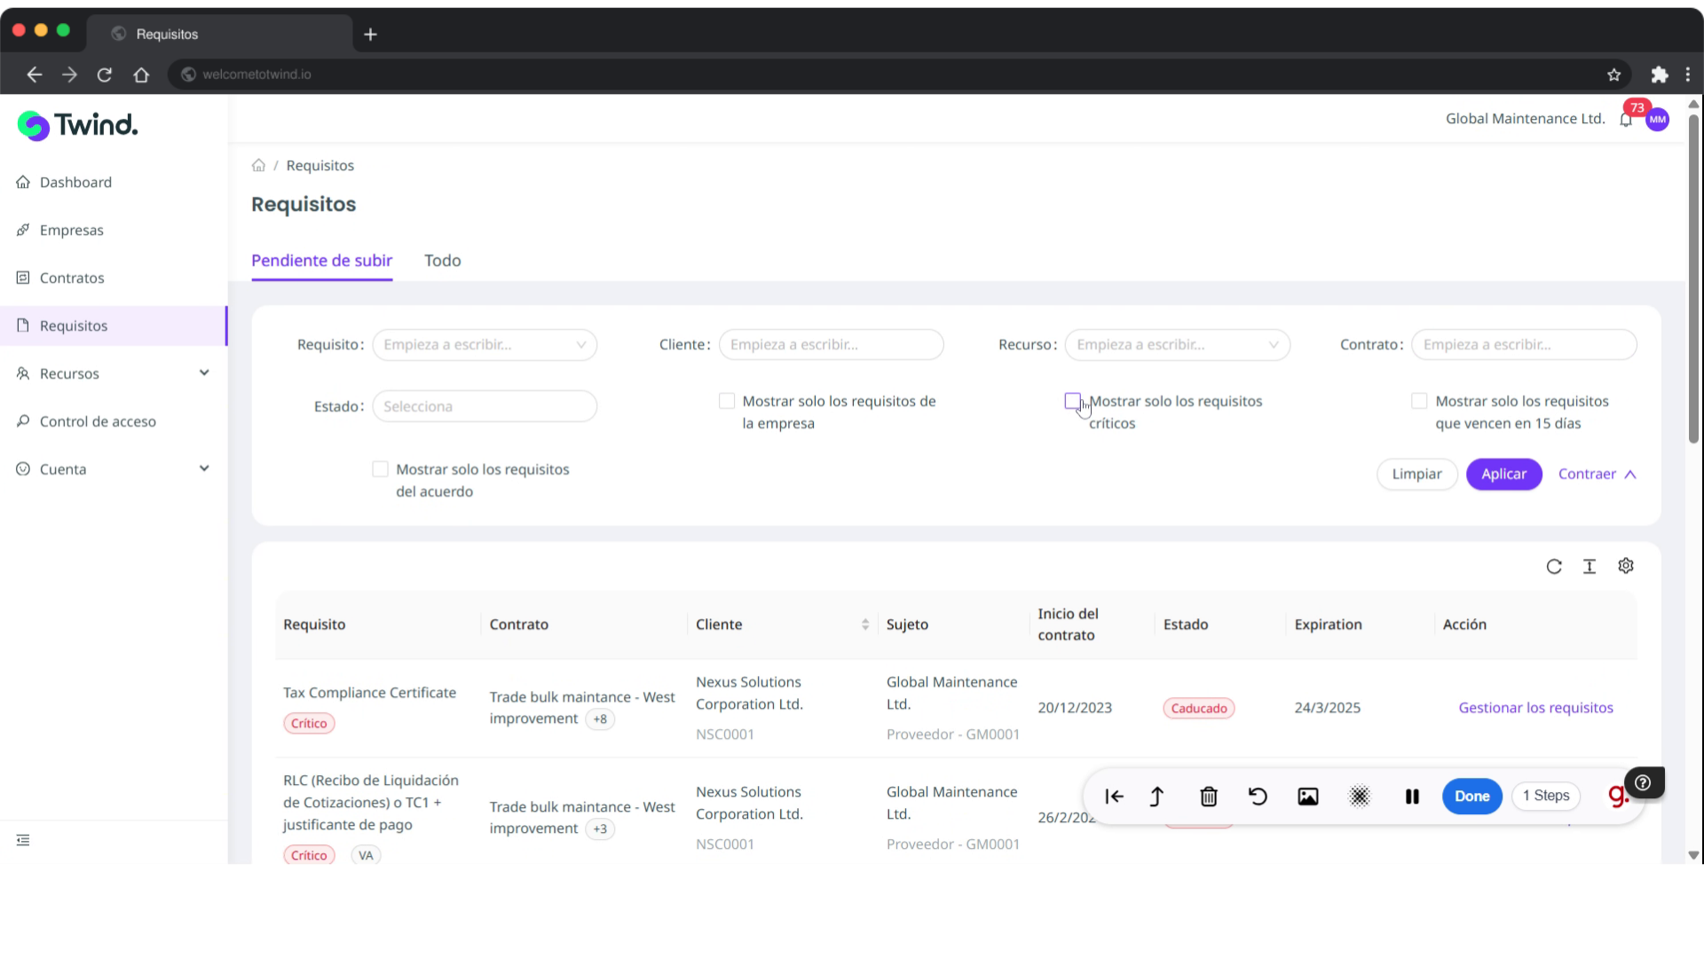Screen dimensions: 1704x958
Task: Check requisitos de la empresa filter
Action: pyautogui.click(x=727, y=402)
